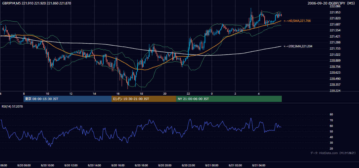The height and width of the screenshot is (168, 359).
Task: Click hour tick 18 under the price chart
Action: 141,94
